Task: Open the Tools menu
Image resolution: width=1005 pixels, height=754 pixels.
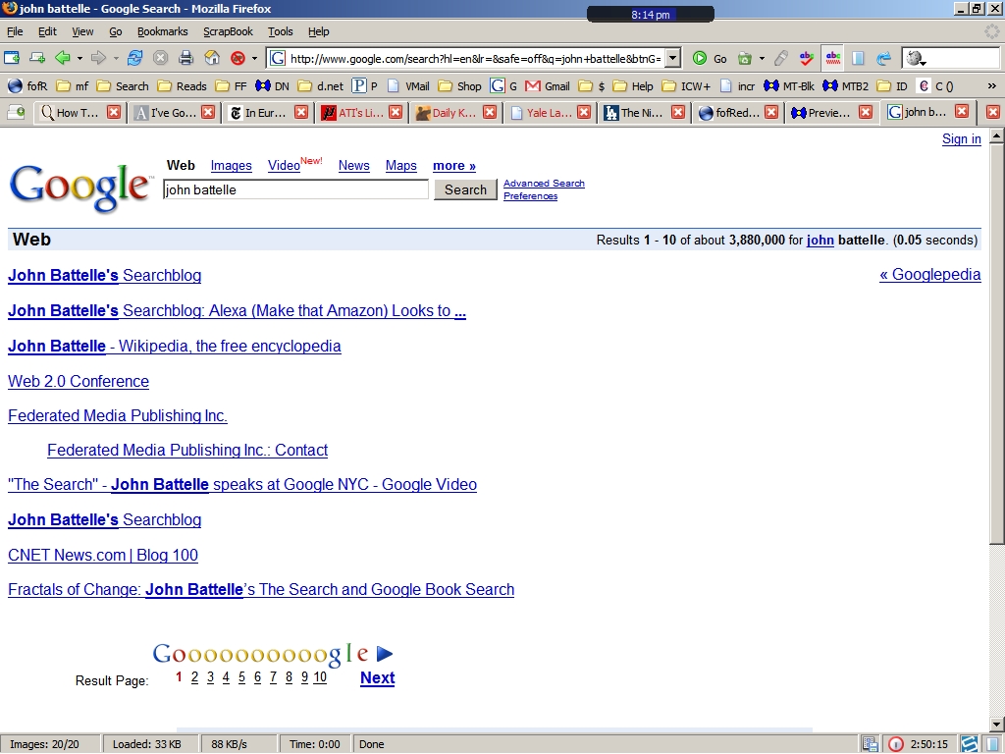Action: pyautogui.click(x=280, y=31)
